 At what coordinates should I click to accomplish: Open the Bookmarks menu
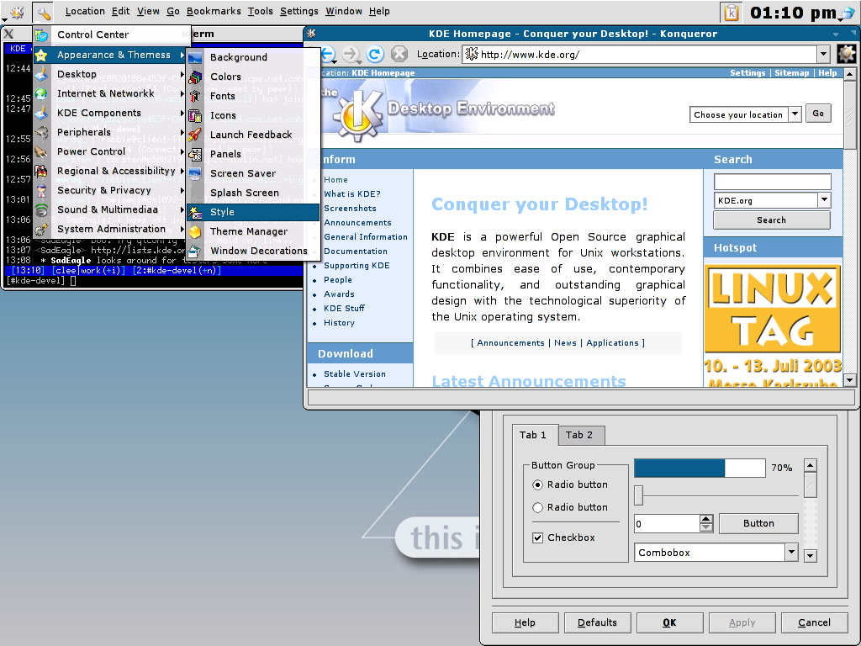coord(214,11)
